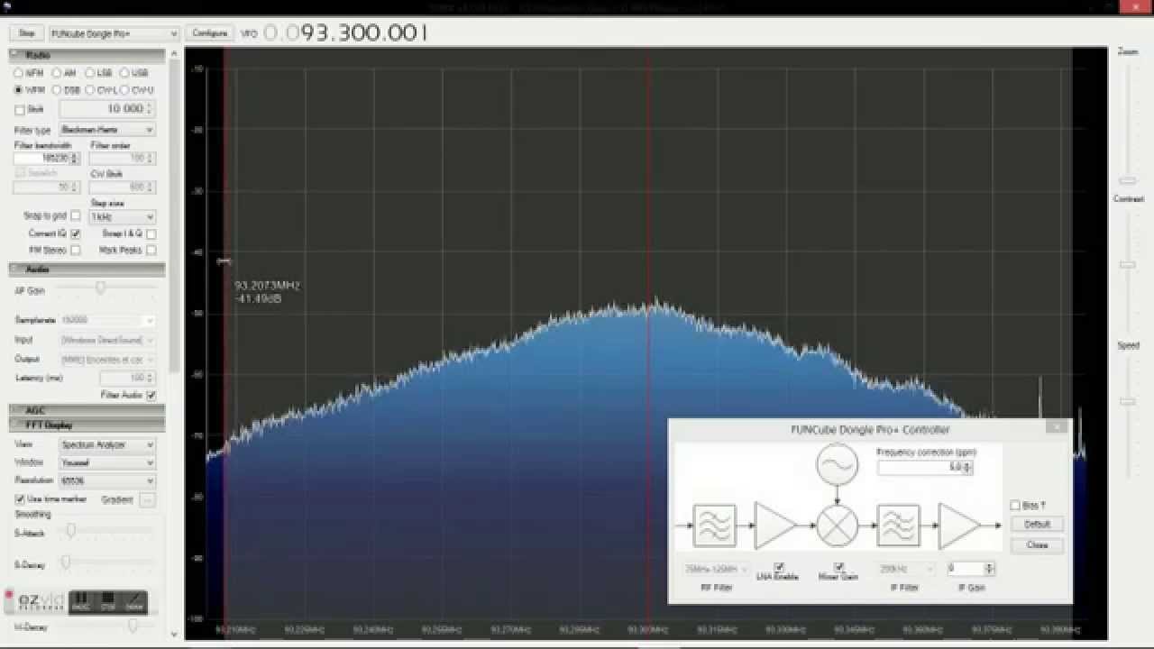This screenshot has width=1154, height=649.
Task: Open the FFT Window function dropdown
Action: point(107,463)
